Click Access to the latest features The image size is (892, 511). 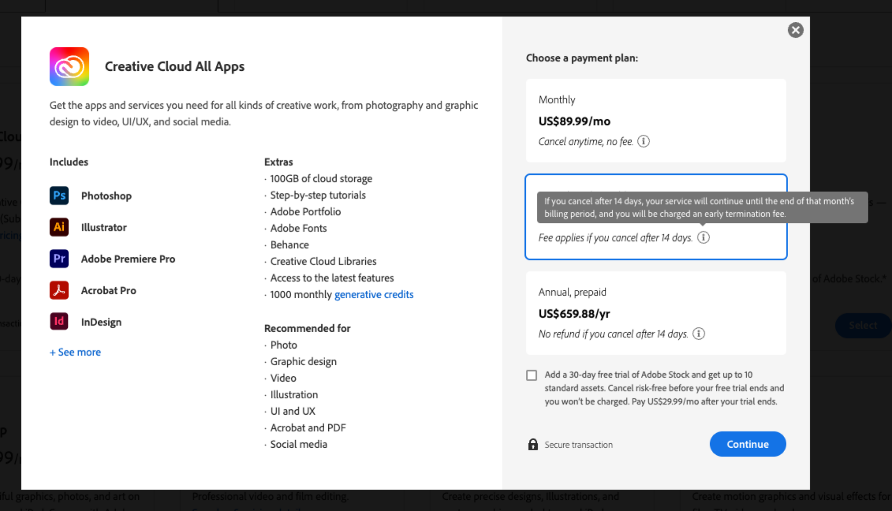click(332, 278)
